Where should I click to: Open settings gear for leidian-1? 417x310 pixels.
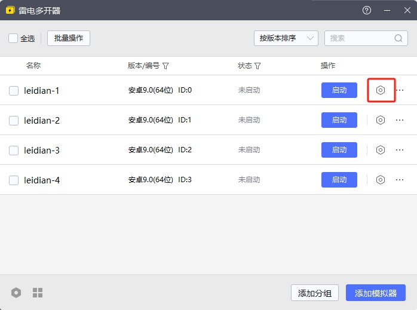[381, 90]
